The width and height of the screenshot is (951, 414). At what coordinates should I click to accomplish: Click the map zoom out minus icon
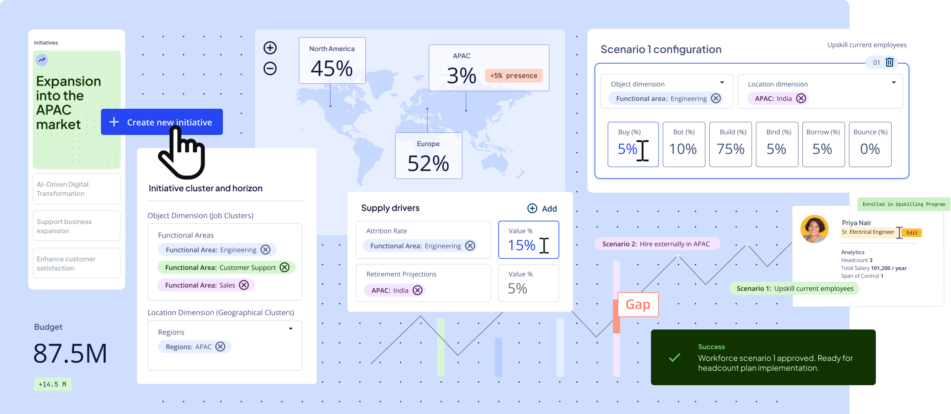270,69
